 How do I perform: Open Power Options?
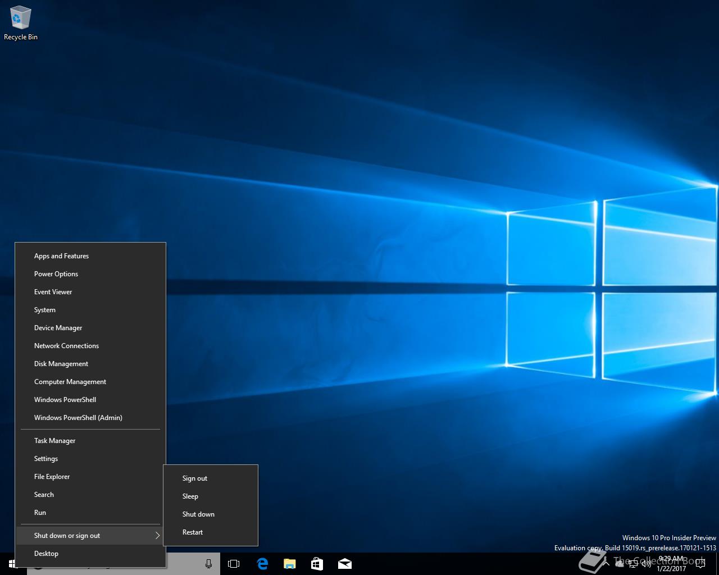tap(90, 274)
